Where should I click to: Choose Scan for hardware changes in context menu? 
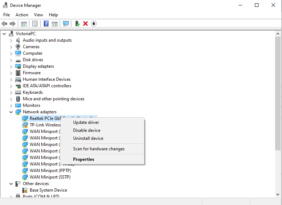click(x=102, y=149)
